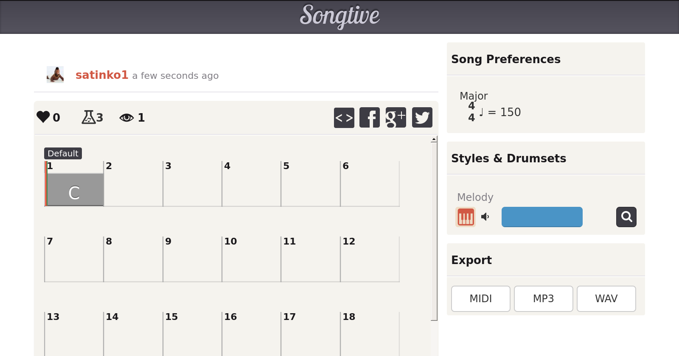Click the Default section label
This screenshot has width=679, height=356.
point(63,153)
